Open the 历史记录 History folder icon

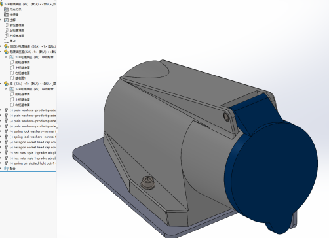point(7,9)
